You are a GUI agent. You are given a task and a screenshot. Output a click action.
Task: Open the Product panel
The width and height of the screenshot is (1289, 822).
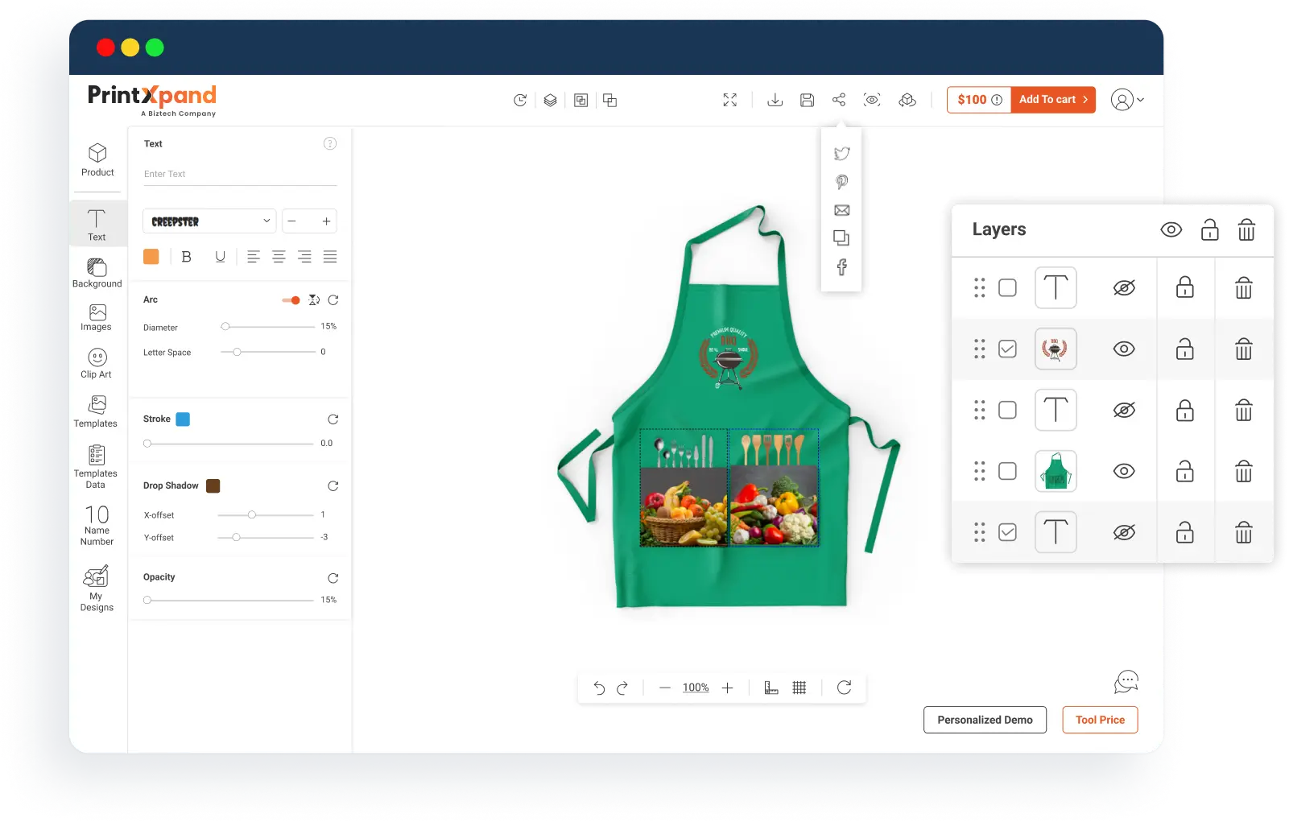click(97, 159)
